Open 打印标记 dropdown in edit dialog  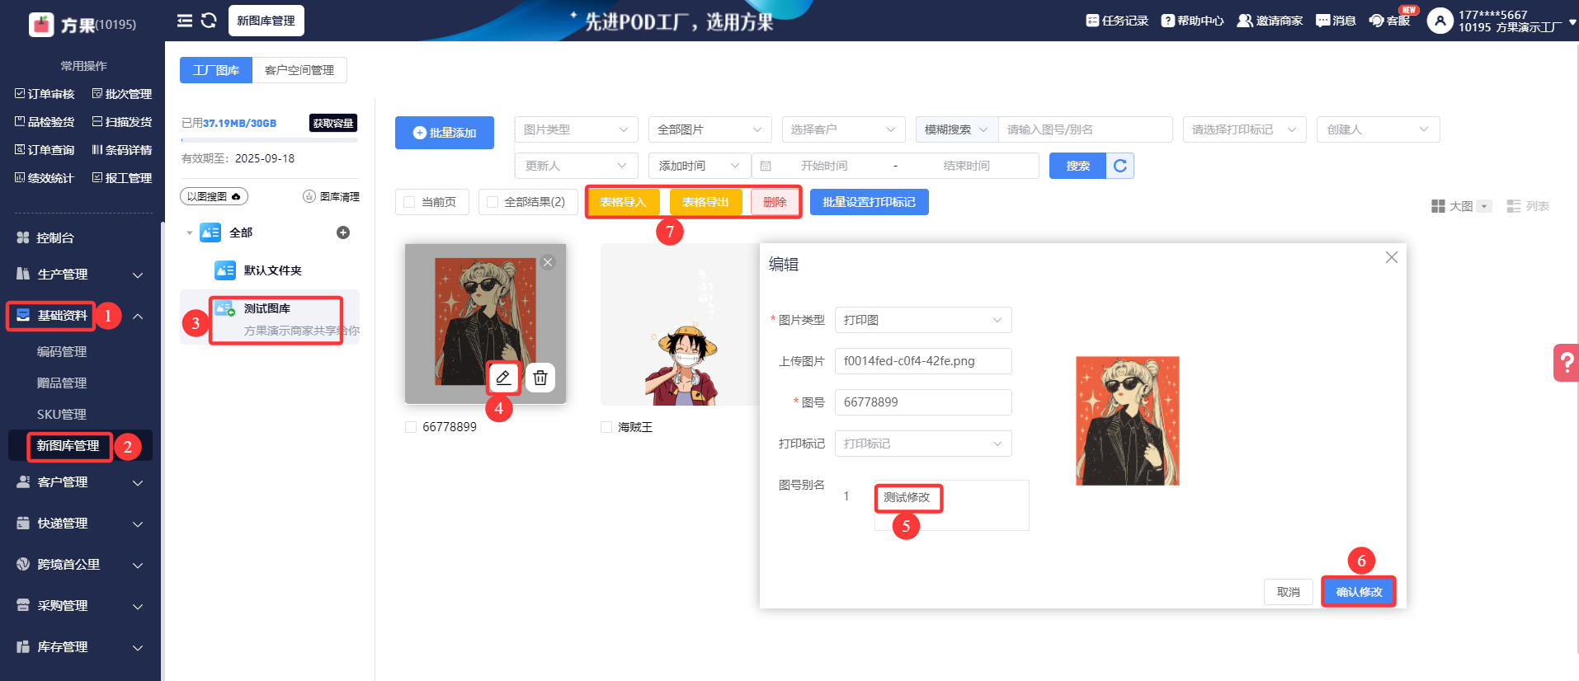(923, 444)
